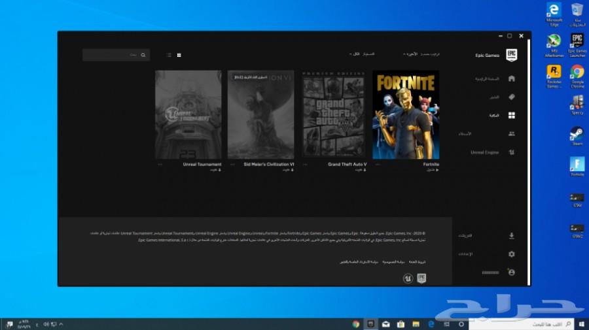
Task: Click the Sid Meier's Civilization VI cover art
Action: point(260,115)
